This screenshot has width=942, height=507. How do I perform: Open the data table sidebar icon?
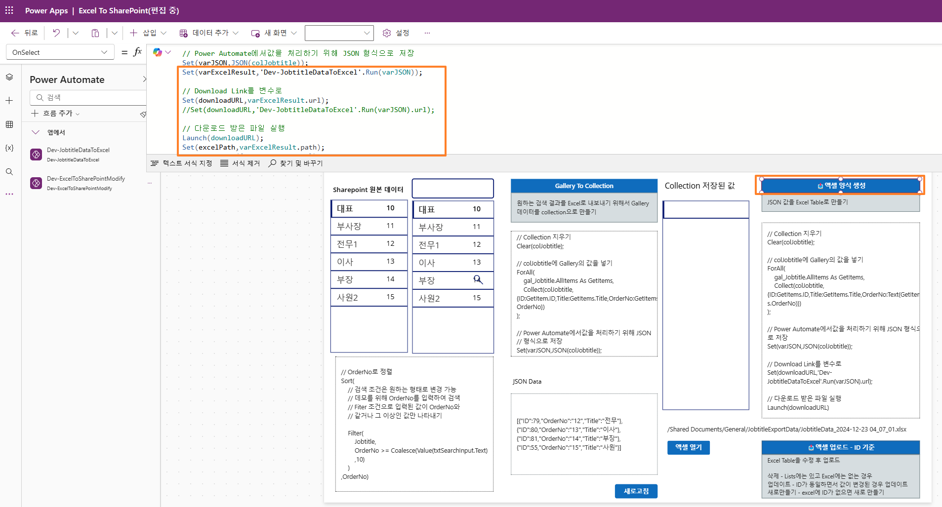point(9,124)
